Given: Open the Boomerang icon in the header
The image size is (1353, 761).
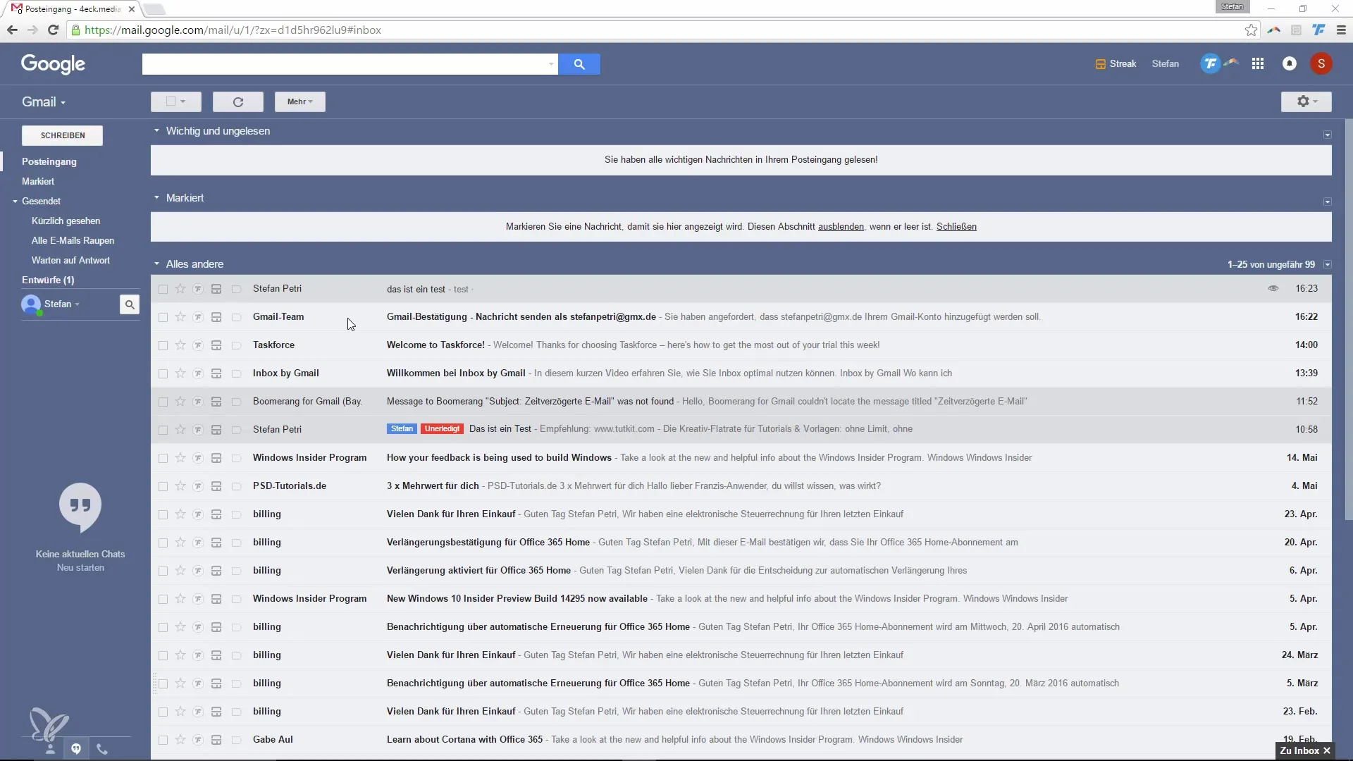Looking at the screenshot, I should pos(1231,63).
